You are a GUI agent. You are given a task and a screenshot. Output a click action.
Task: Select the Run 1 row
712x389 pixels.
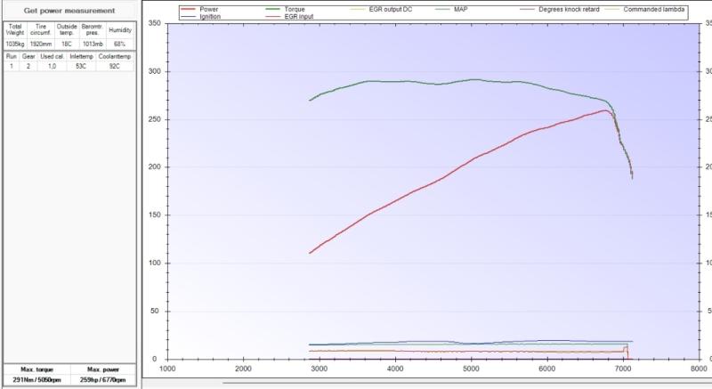click(12, 66)
